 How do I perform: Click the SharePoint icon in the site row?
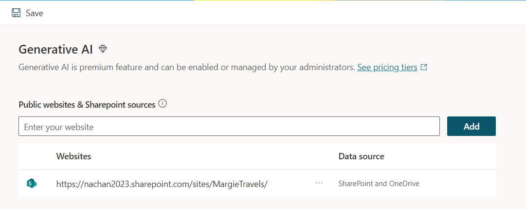(32, 184)
